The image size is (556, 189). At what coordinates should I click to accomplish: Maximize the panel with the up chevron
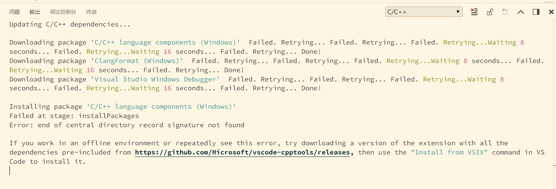pos(521,12)
